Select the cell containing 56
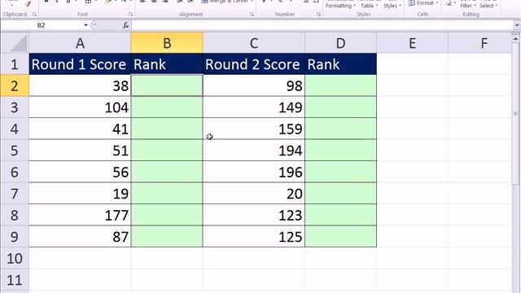 click(80, 172)
